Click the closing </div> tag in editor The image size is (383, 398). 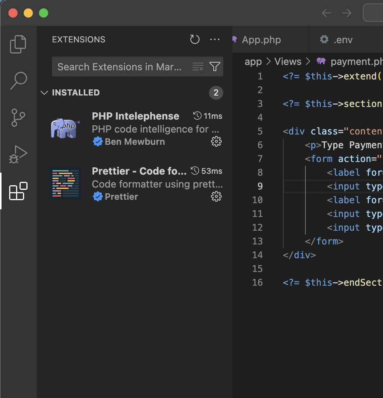(299, 255)
